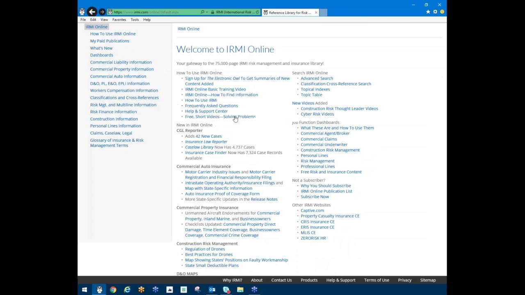
Task: Select Commercial Auto Information in sidebar
Action: click(x=118, y=76)
